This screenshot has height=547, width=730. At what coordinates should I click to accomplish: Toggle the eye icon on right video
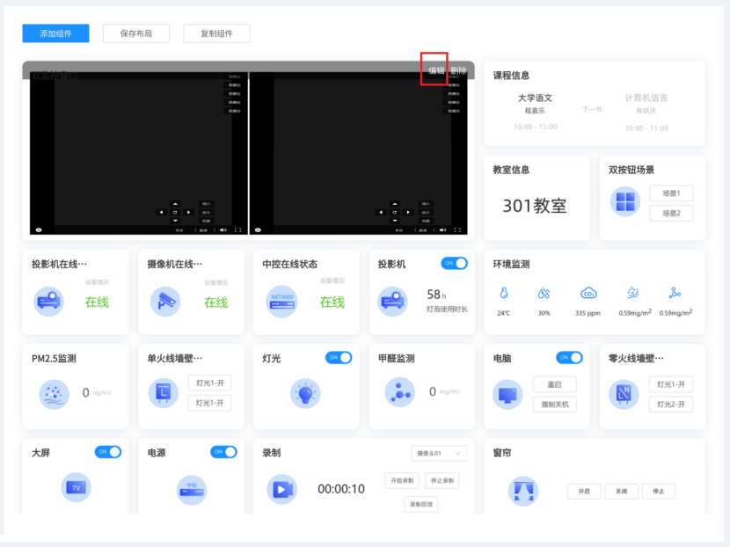pos(258,230)
